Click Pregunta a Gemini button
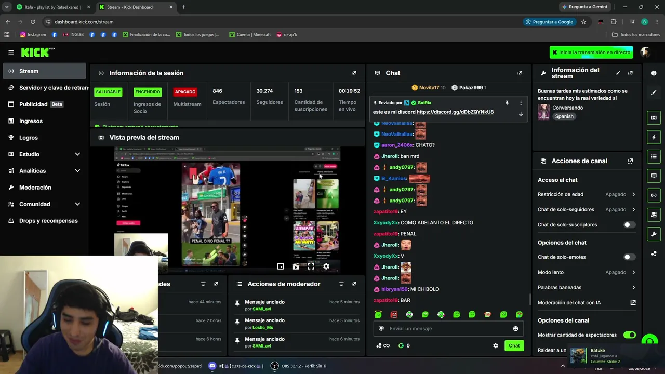 pyautogui.click(x=584, y=7)
